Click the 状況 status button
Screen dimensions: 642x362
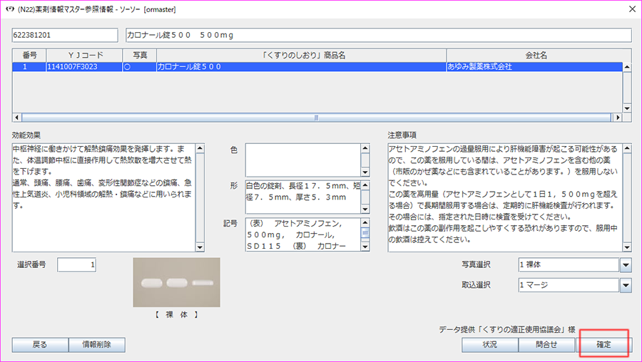click(x=490, y=345)
